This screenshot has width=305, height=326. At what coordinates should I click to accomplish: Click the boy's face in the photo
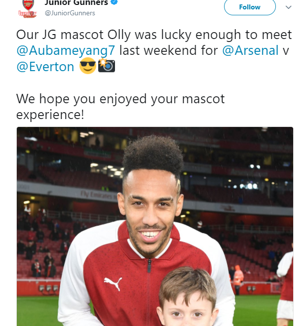(187, 309)
